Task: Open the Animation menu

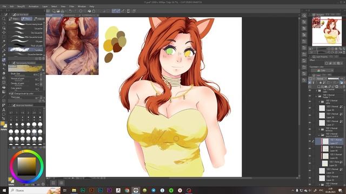Action: pyautogui.click(x=34, y=6)
